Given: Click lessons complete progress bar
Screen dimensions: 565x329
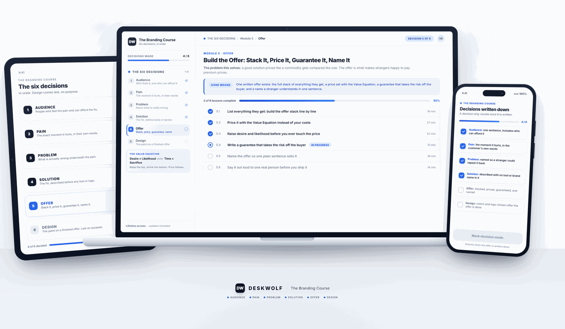Looking at the screenshot, I should [x=334, y=100].
